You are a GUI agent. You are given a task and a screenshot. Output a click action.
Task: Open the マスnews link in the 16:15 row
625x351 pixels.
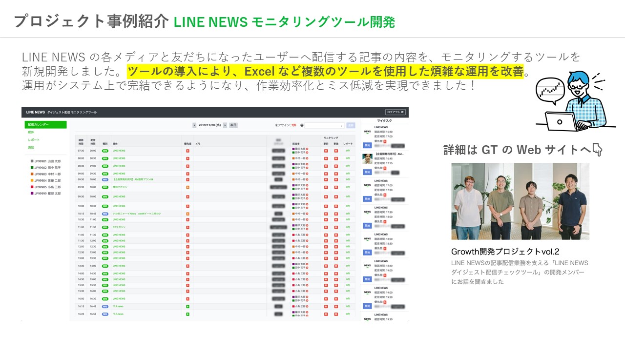tap(118, 306)
